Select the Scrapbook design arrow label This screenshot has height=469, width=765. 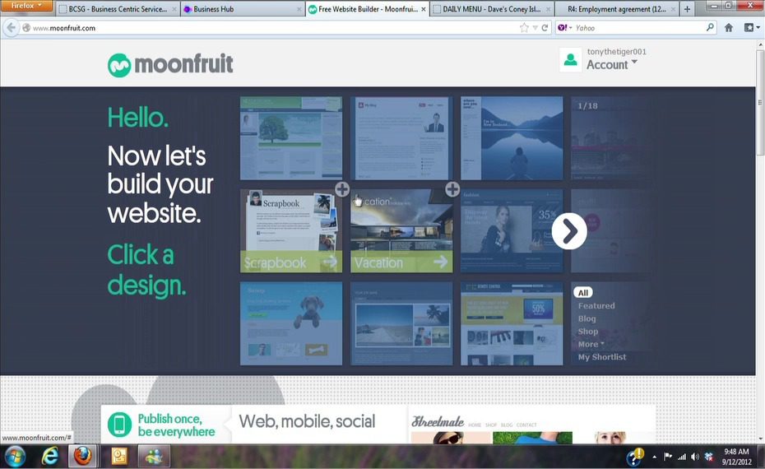coord(290,262)
